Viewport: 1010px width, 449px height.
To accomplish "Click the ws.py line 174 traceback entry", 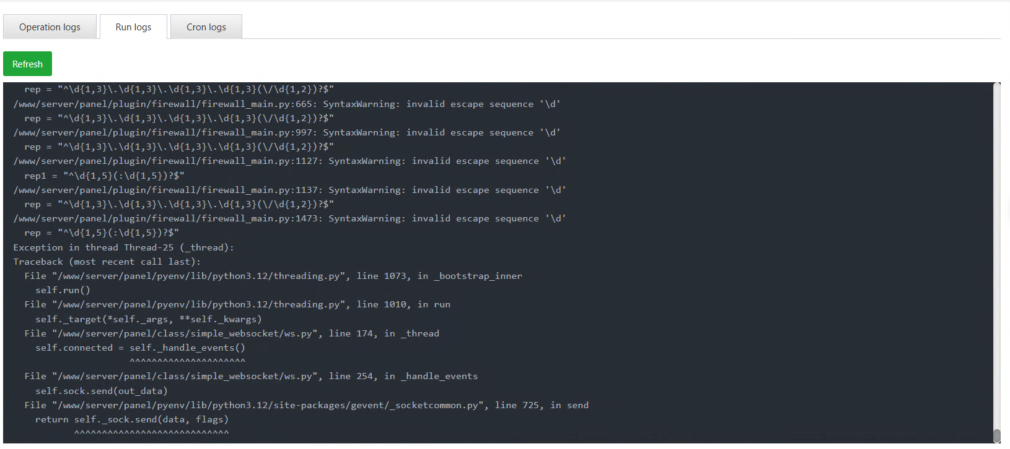I will click(x=232, y=333).
